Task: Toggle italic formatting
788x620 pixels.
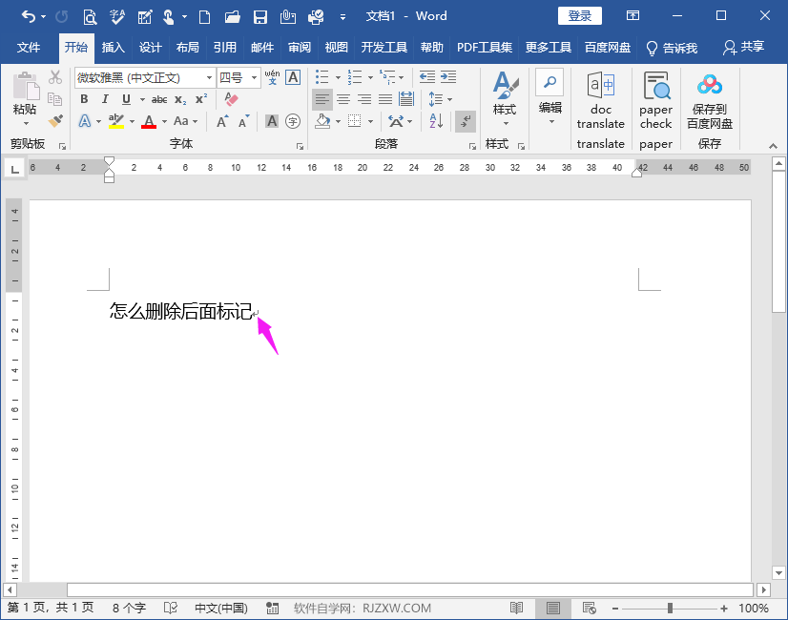Action: tap(105, 98)
